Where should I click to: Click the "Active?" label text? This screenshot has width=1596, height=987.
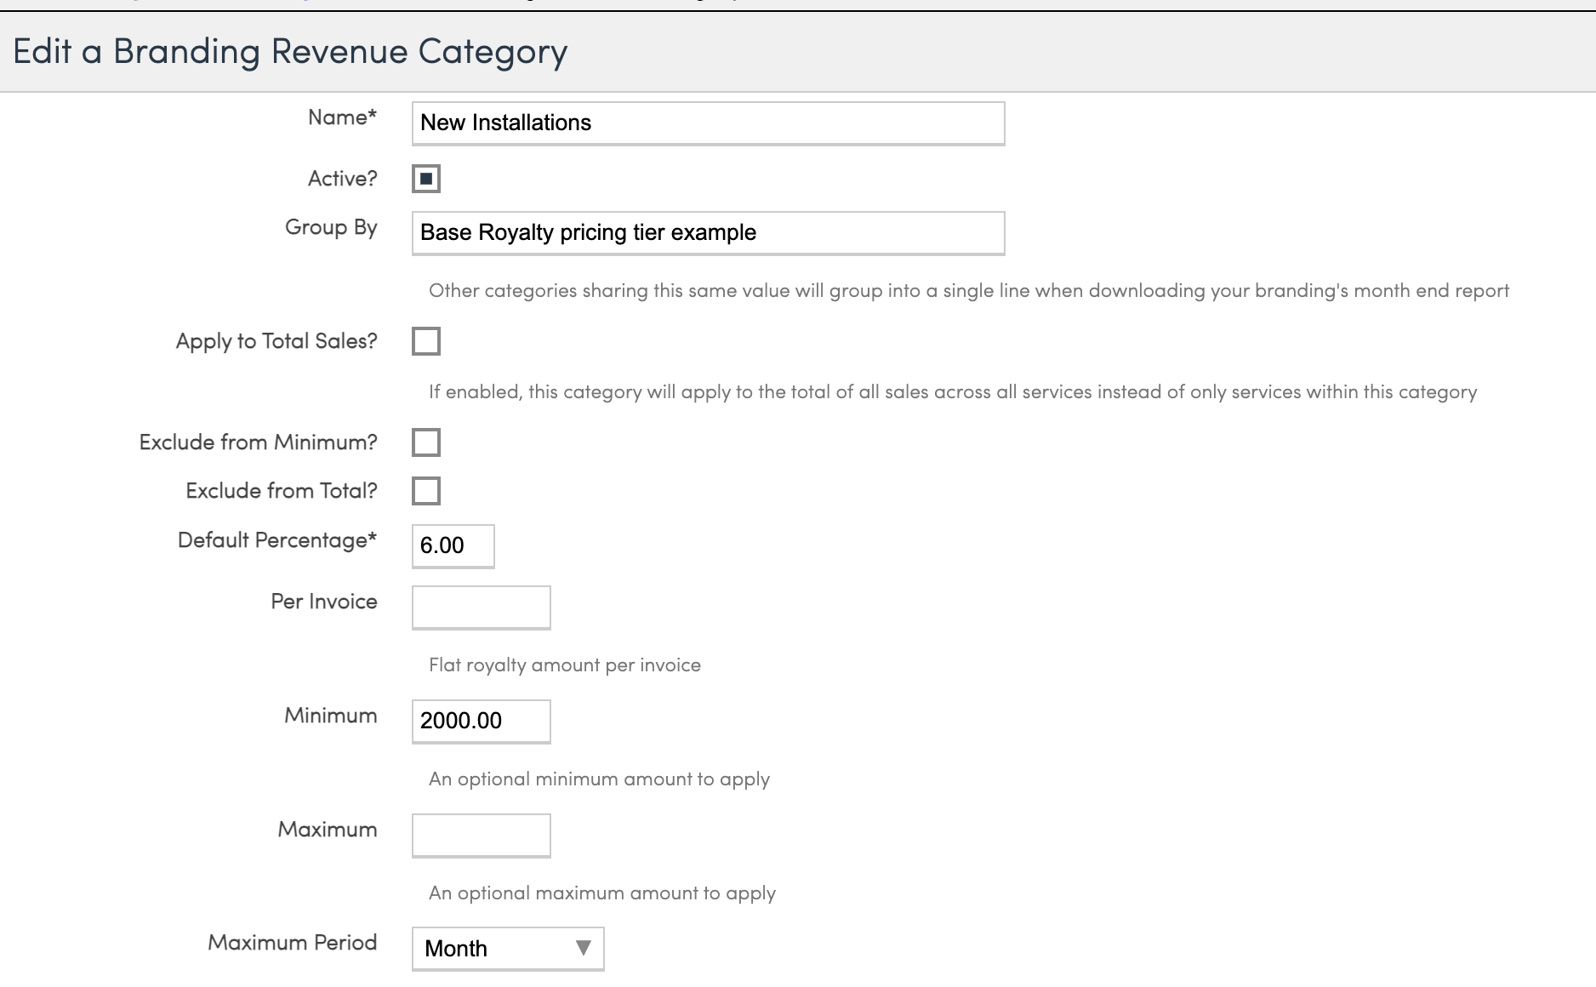342,179
